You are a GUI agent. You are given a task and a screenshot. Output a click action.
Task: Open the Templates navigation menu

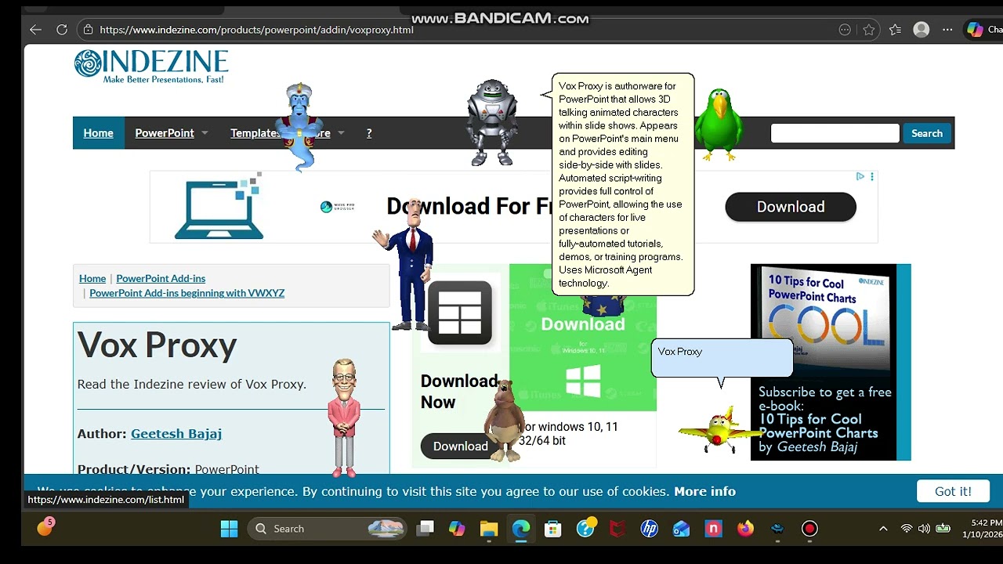coord(255,133)
